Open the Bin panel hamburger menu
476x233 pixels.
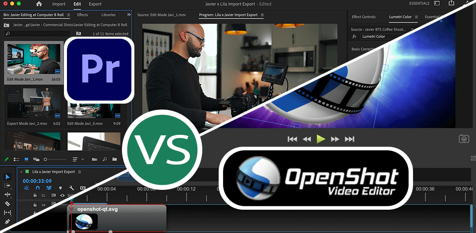point(68,15)
